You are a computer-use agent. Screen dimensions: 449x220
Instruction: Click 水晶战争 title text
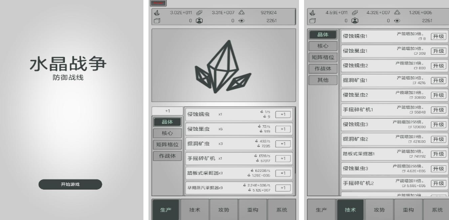pos(68,64)
